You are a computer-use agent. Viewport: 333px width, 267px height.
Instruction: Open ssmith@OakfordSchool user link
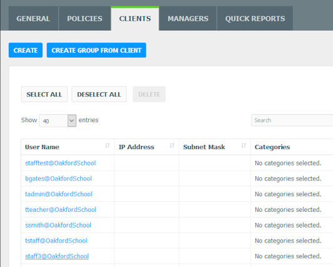(x=58, y=225)
